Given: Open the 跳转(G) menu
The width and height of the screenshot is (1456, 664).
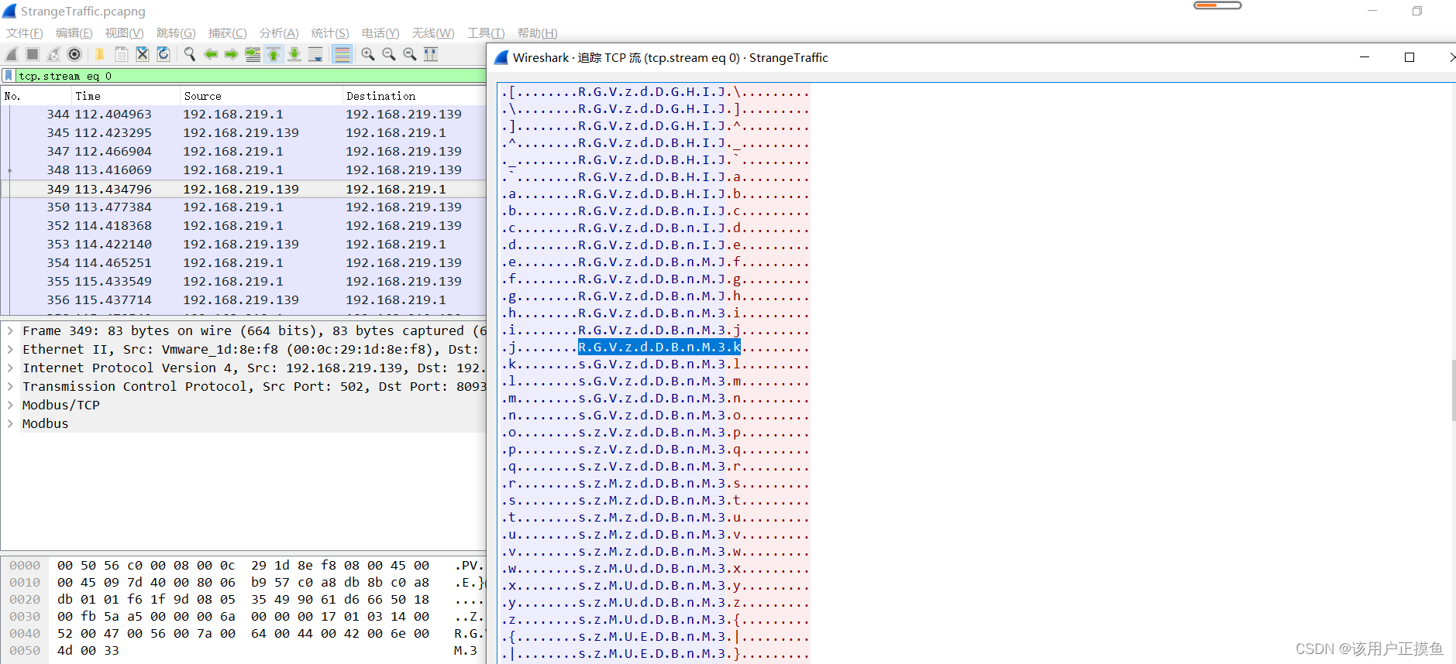Looking at the screenshot, I should pos(176,33).
